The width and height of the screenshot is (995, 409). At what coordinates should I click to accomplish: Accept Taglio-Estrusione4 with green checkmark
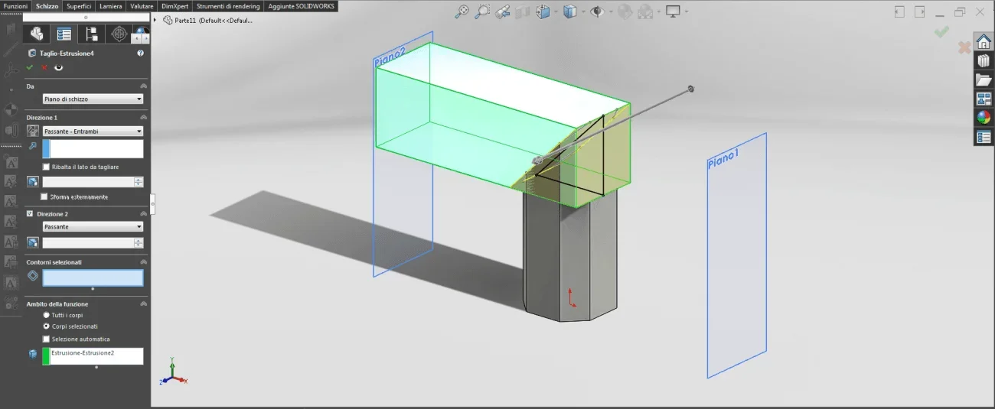pyautogui.click(x=30, y=67)
